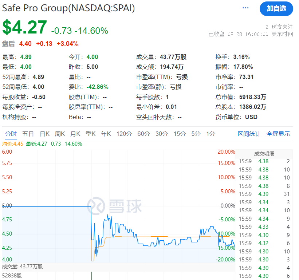Click the blue 加自选 button
This screenshot has width=299, height=280.
276,9
